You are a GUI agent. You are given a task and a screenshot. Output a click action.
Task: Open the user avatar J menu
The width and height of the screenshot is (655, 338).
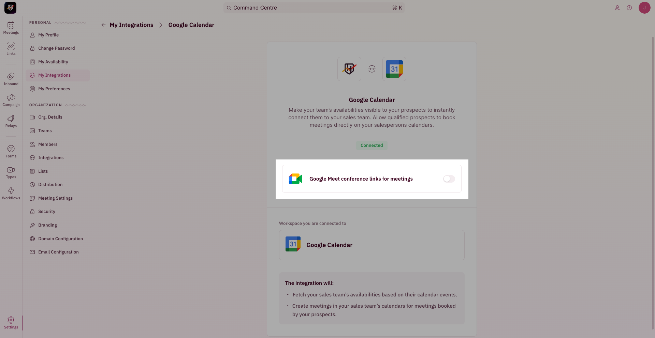(x=644, y=7)
